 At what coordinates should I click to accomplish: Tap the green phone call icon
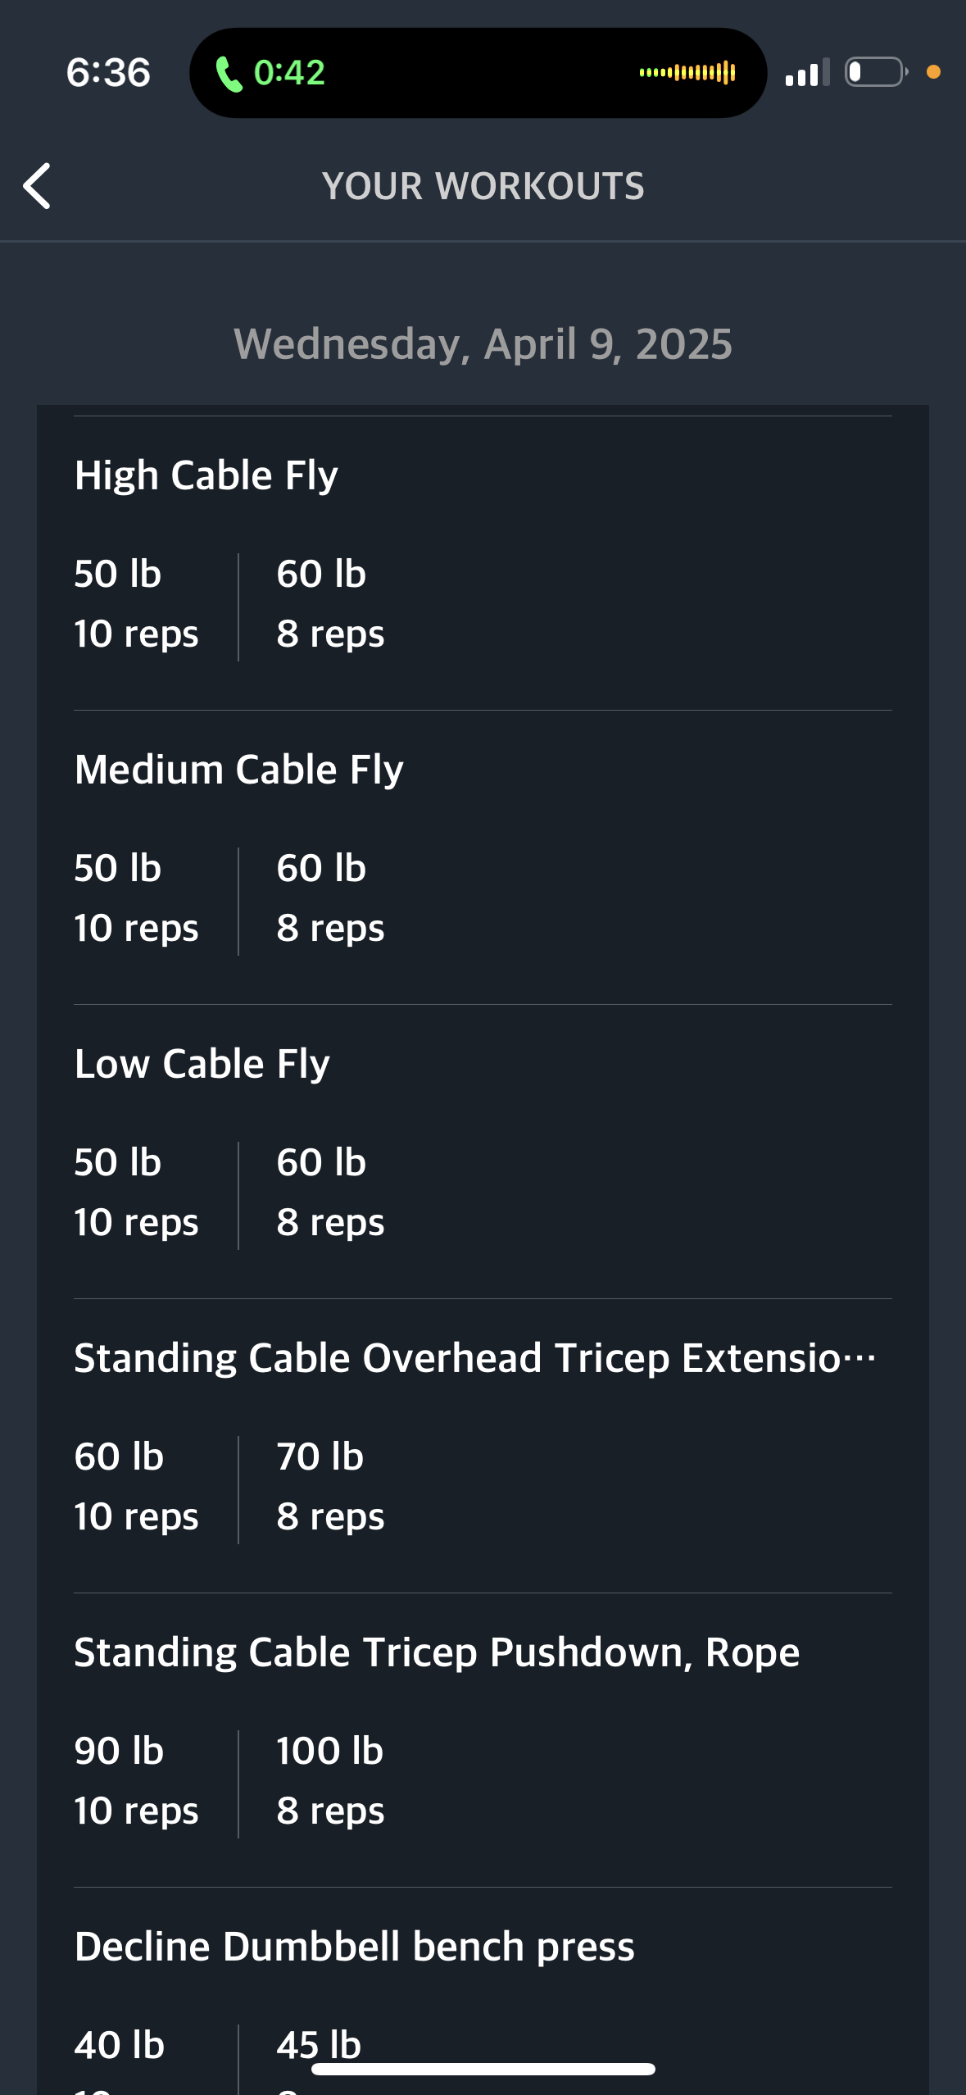pyautogui.click(x=229, y=74)
